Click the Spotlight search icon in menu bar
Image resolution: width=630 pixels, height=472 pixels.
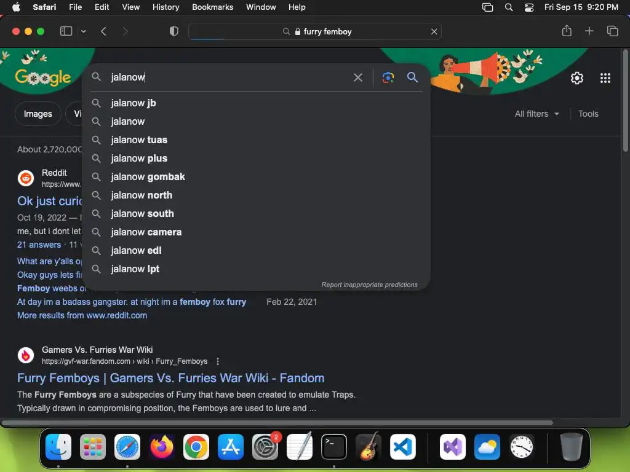(x=509, y=7)
